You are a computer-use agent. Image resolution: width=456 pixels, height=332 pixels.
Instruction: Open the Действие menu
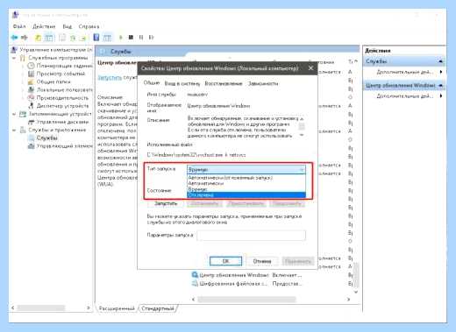[44, 26]
